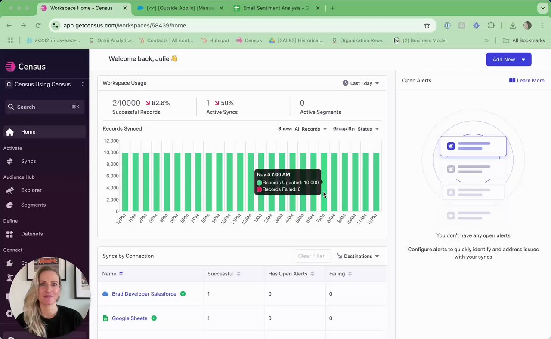Open the (2) Business Model bookmark
This screenshot has height=339, width=551.
pyautogui.click(x=420, y=40)
